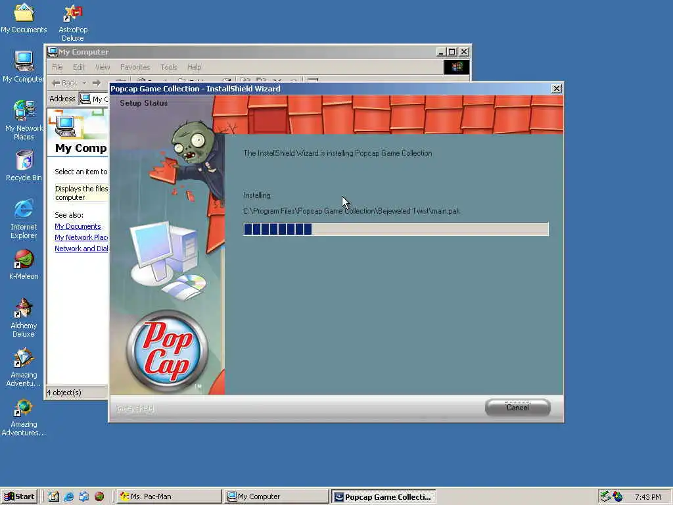
Task: Click the My Computer title bar icon
Action: click(53, 52)
